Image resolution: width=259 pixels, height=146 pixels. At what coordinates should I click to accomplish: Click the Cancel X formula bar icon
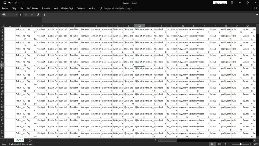coord(26,14)
